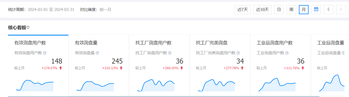Image resolution: width=349 pixels, height=97 pixels.
Task: Click the +174.07% change figure
Action: 50,68
